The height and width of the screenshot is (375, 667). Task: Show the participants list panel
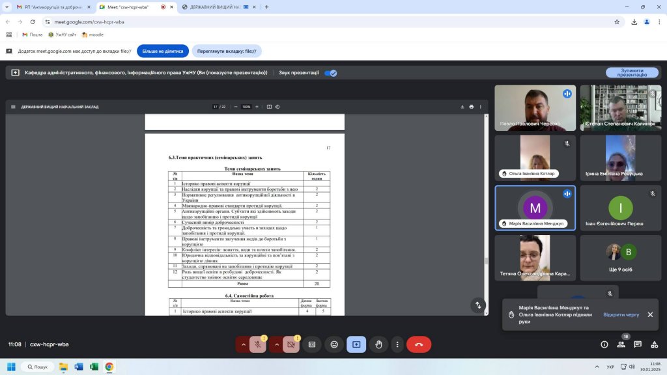click(621, 344)
